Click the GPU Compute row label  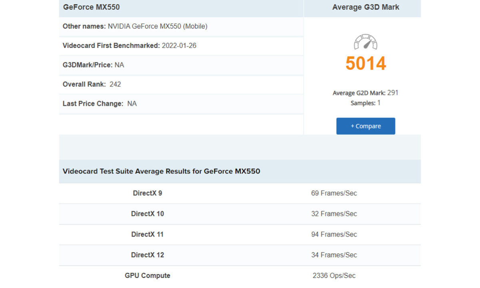[147, 276]
